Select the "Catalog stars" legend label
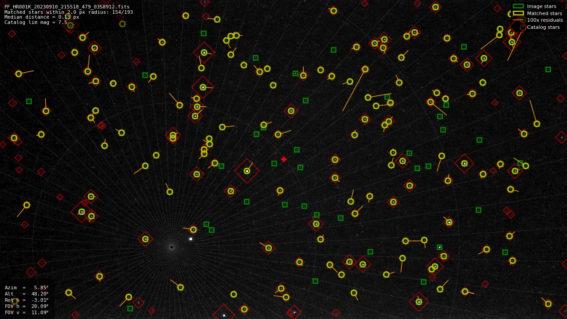Screen dimensions: 567x319 click(x=543, y=27)
